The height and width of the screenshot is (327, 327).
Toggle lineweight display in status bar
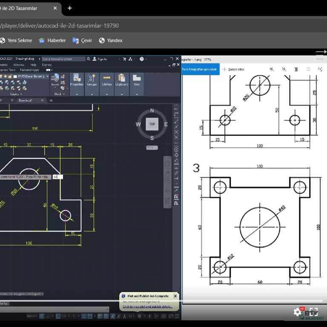[x=100, y=316]
